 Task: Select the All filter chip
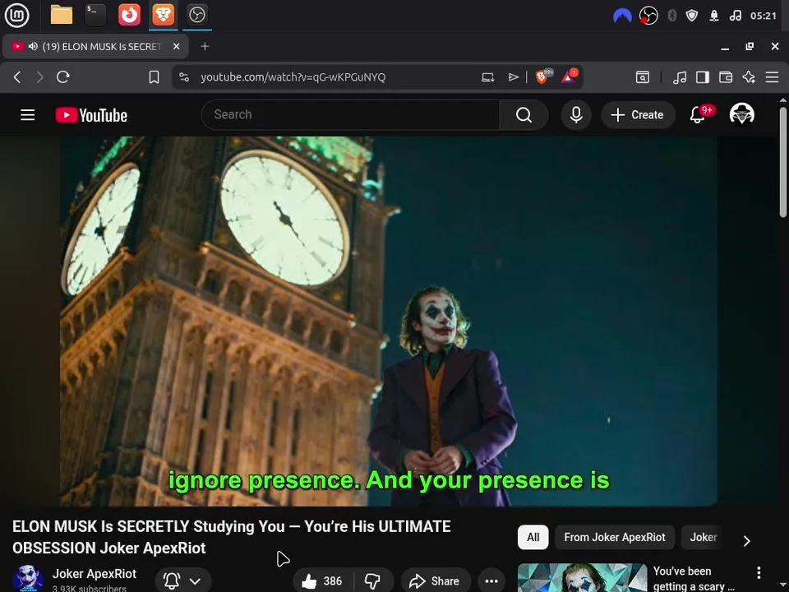pos(533,538)
